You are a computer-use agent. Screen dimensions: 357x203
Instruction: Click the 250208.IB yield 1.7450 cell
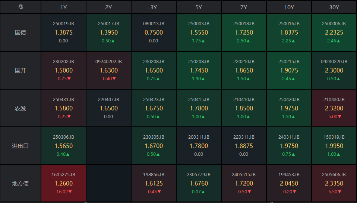(x=199, y=70)
